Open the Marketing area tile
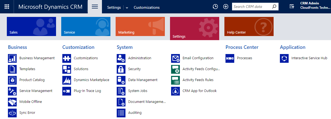 tap(140, 26)
